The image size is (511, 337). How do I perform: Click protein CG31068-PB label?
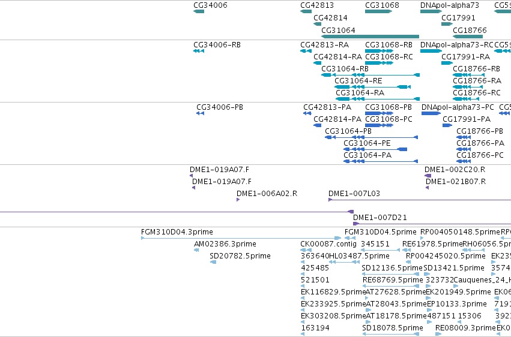(389, 107)
